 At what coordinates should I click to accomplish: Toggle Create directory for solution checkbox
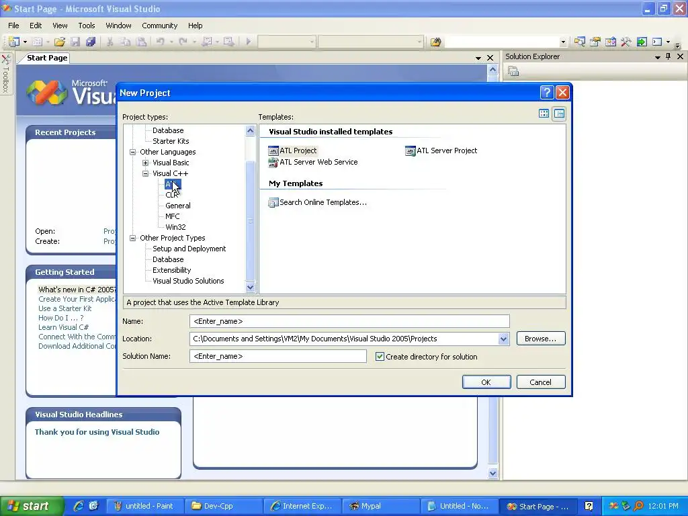pos(380,357)
